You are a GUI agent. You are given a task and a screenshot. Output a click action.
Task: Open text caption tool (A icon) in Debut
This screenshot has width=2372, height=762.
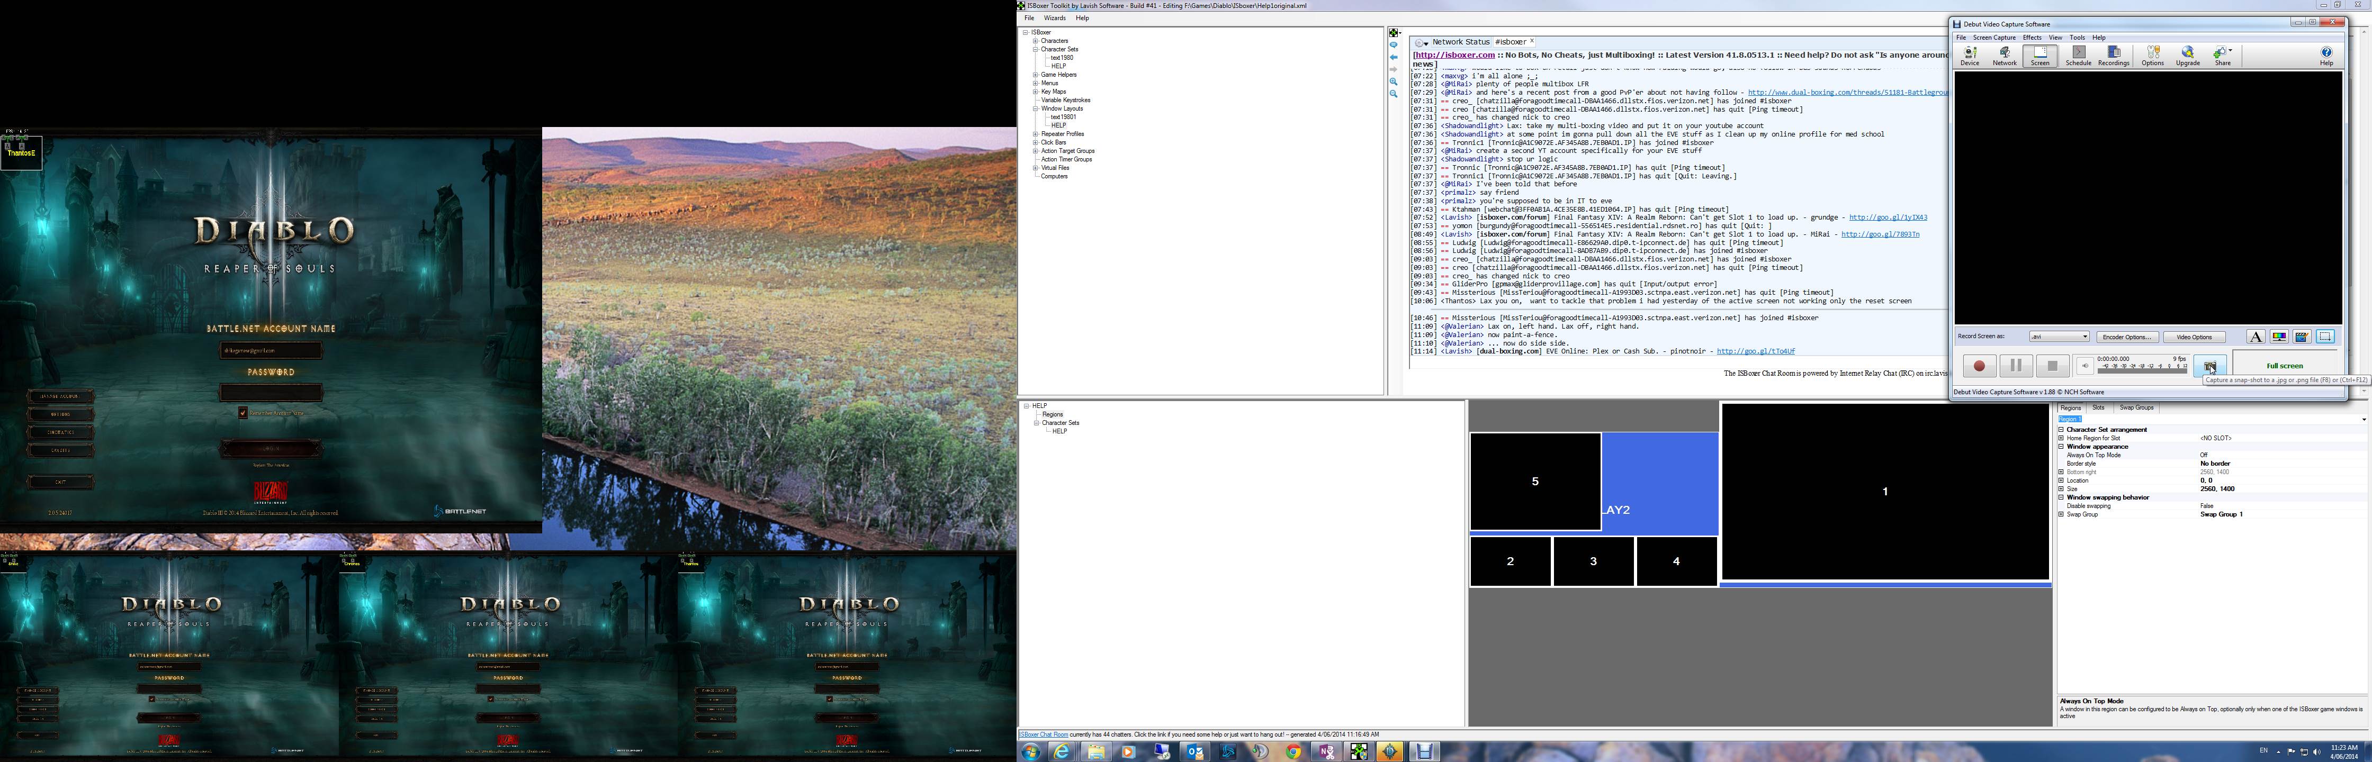click(2255, 337)
